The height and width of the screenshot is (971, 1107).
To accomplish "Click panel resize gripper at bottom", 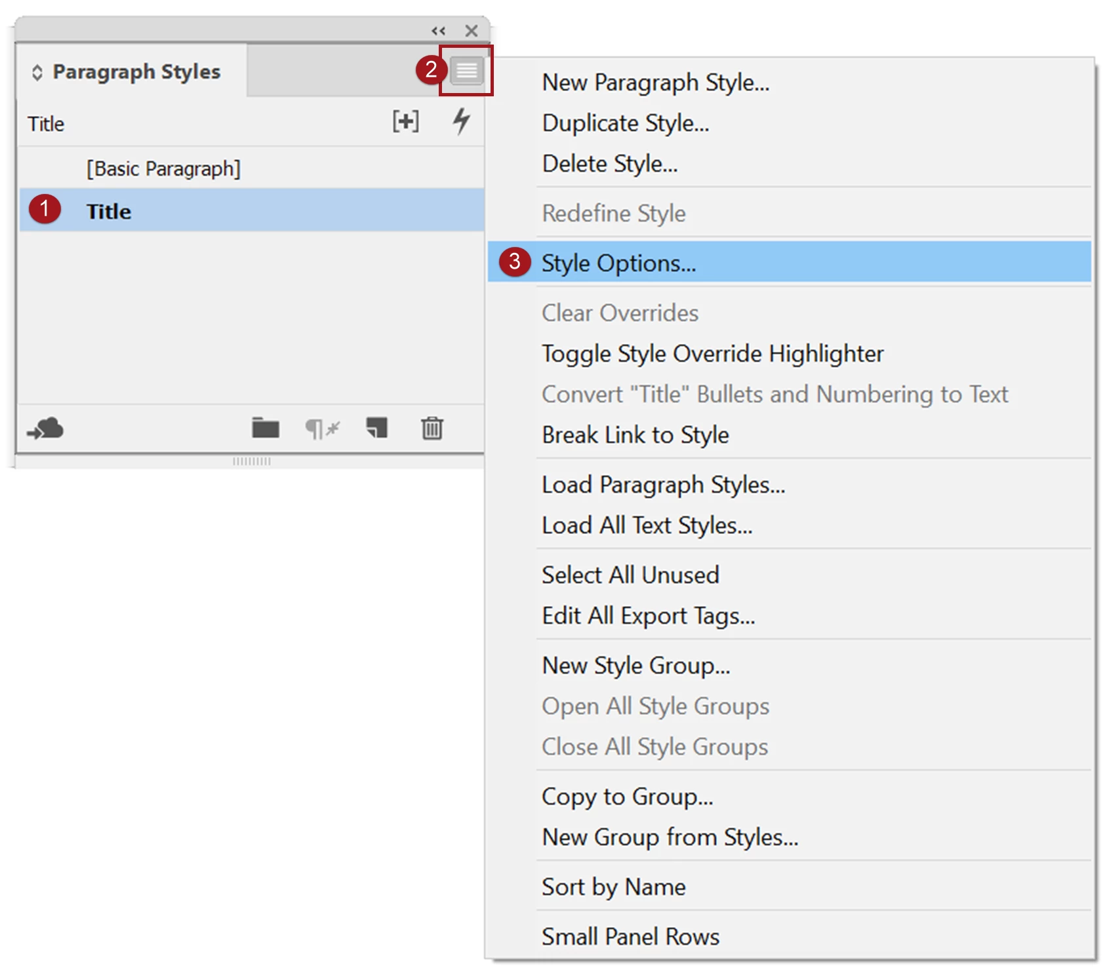I will coord(252,461).
